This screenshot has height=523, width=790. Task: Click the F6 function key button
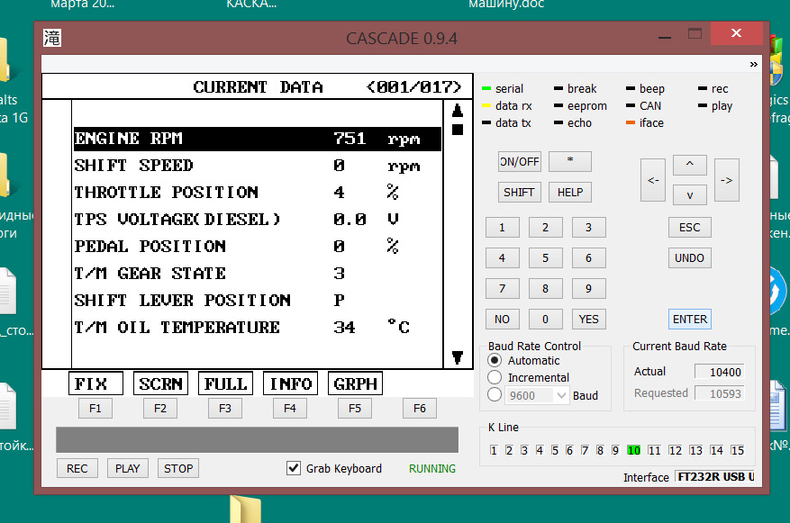coord(420,409)
